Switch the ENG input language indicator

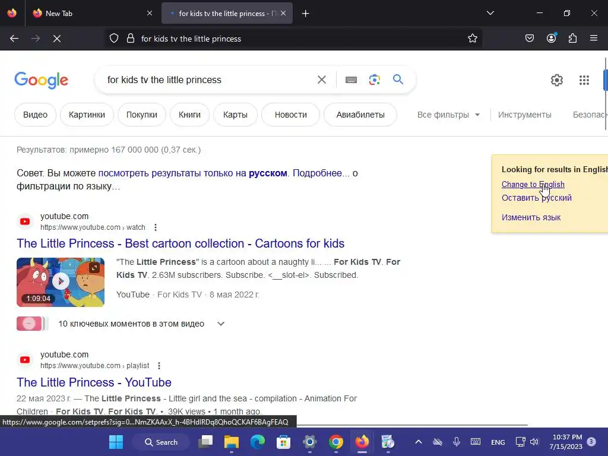[x=498, y=442]
